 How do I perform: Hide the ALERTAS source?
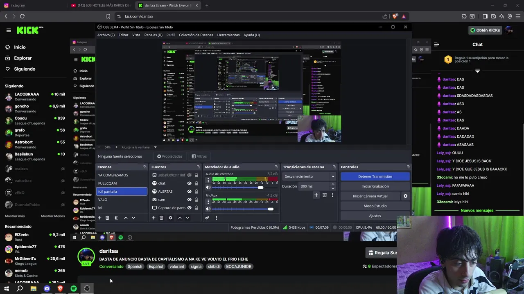[189, 192]
